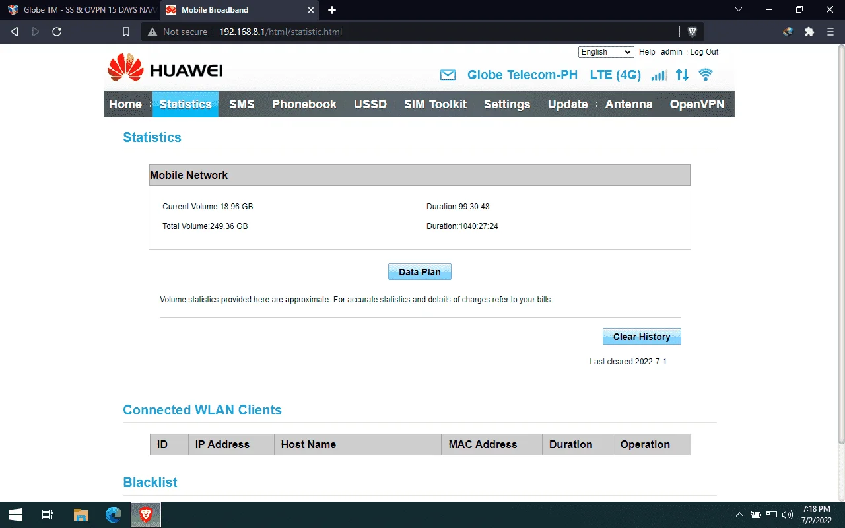
Task: Open the Settings menu
Action: pos(507,104)
